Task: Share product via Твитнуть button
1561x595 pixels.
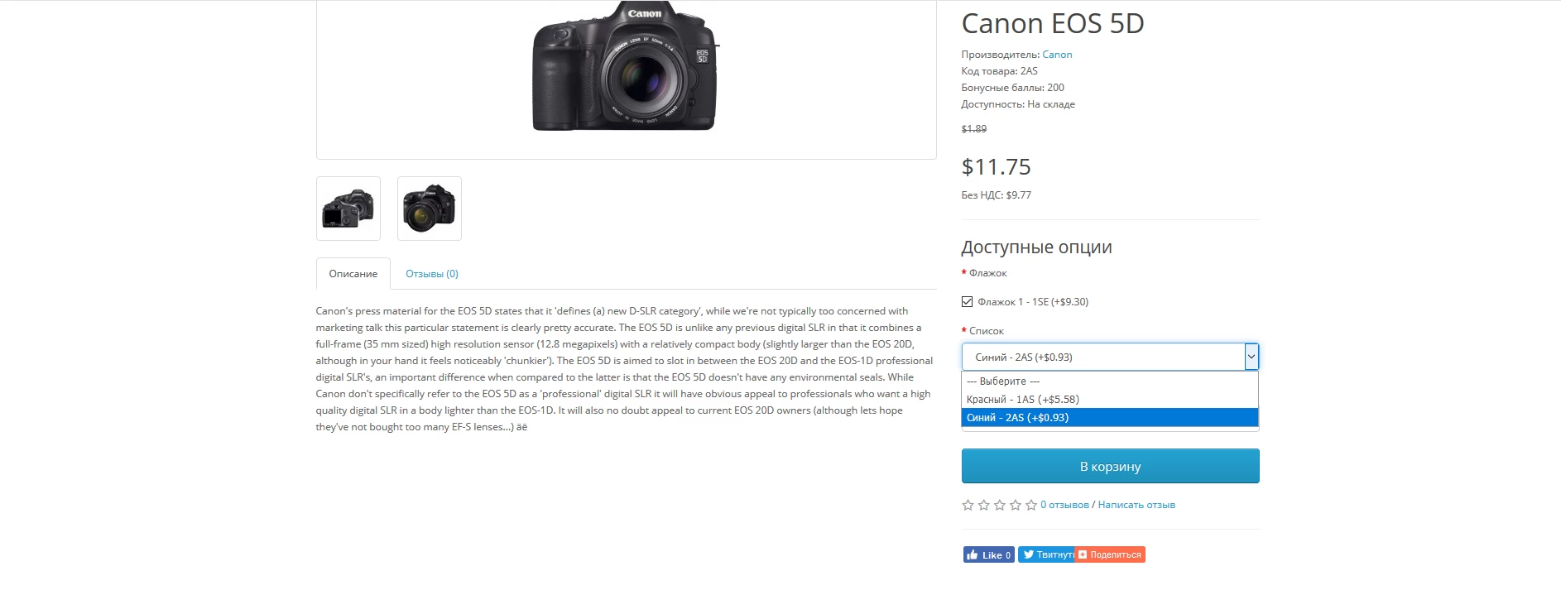Action: pos(1046,554)
